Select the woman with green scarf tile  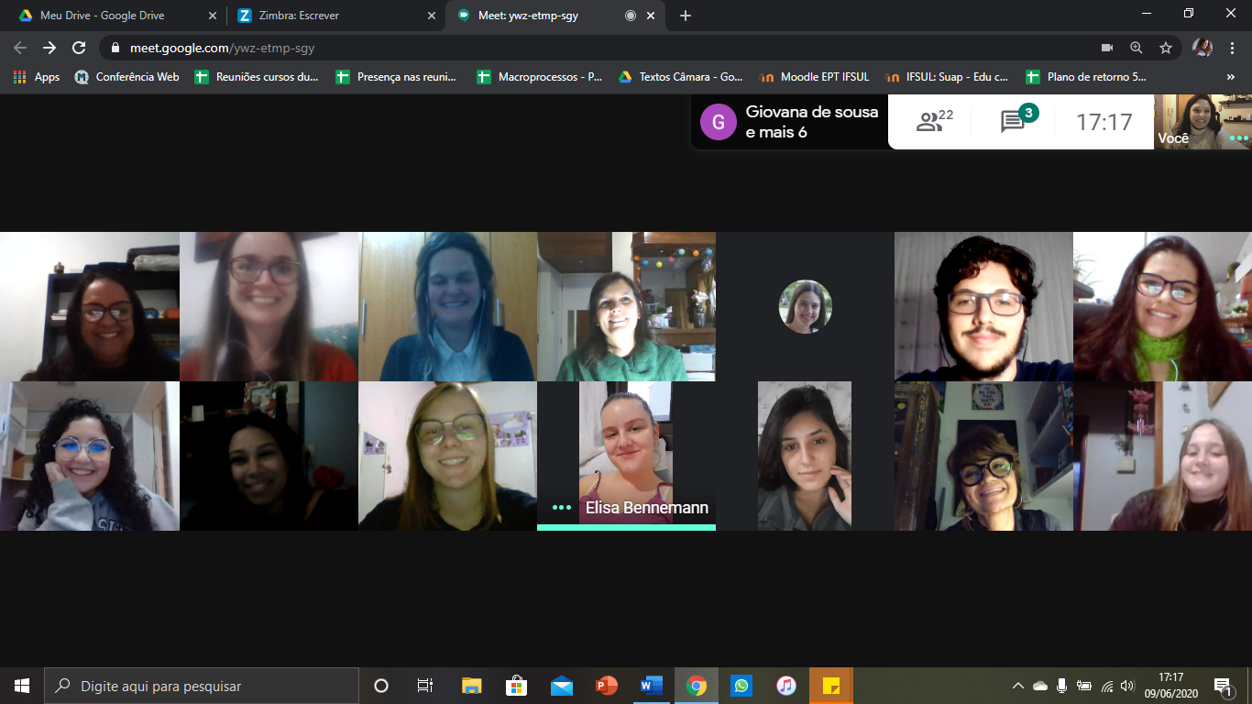pos(1162,306)
